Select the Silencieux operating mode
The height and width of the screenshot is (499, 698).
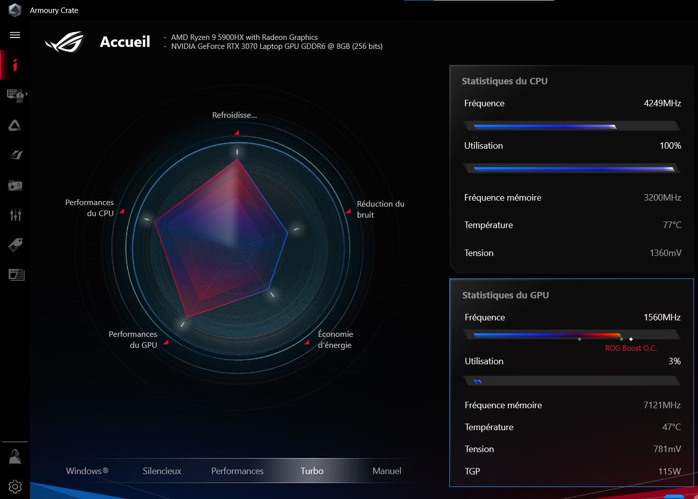pyautogui.click(x=162, y=471)
